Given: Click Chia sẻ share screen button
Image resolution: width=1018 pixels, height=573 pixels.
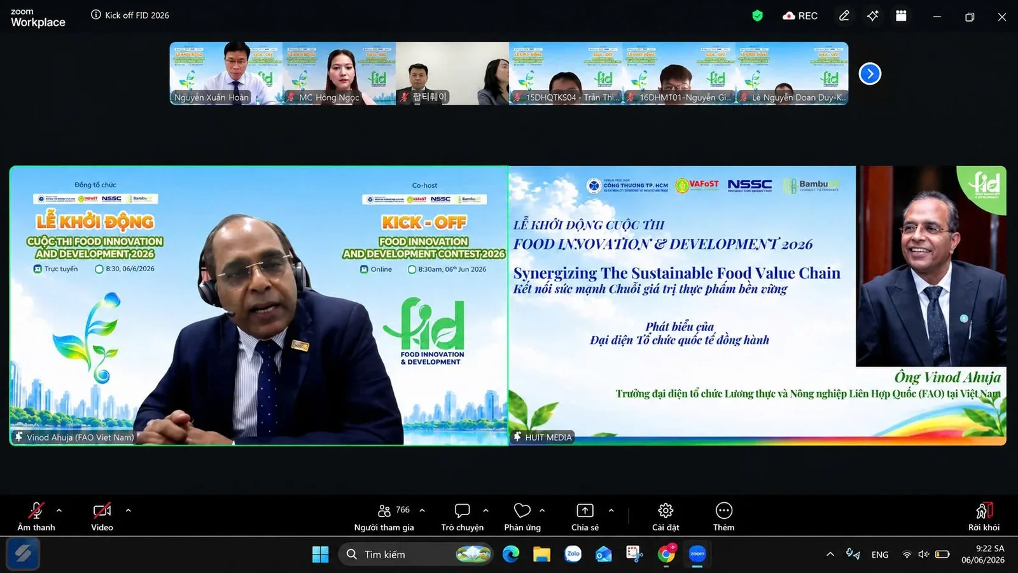Looking at the screenshot, I should coord(585,516).
